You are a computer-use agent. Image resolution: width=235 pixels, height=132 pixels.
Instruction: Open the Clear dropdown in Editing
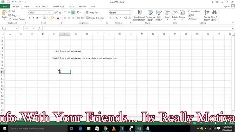point(193,19)
